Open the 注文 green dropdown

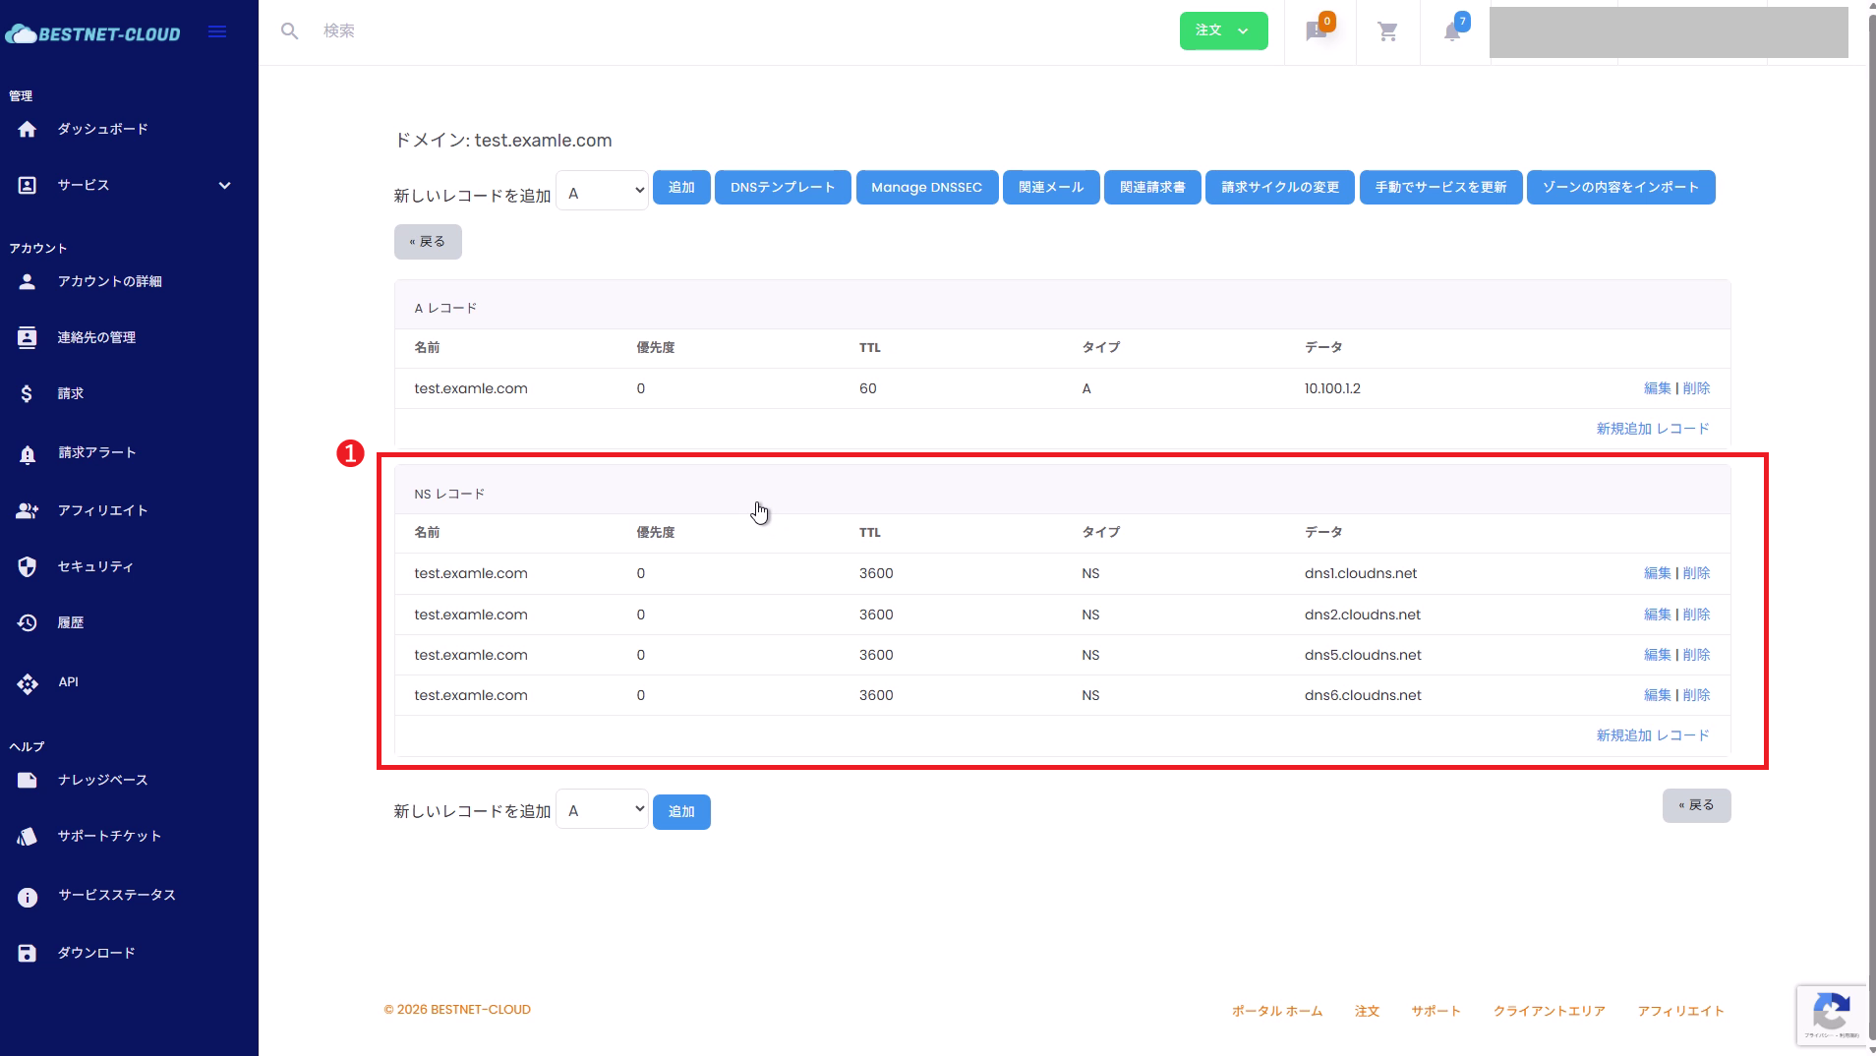pyautogui.click(x=1223, y=30)
